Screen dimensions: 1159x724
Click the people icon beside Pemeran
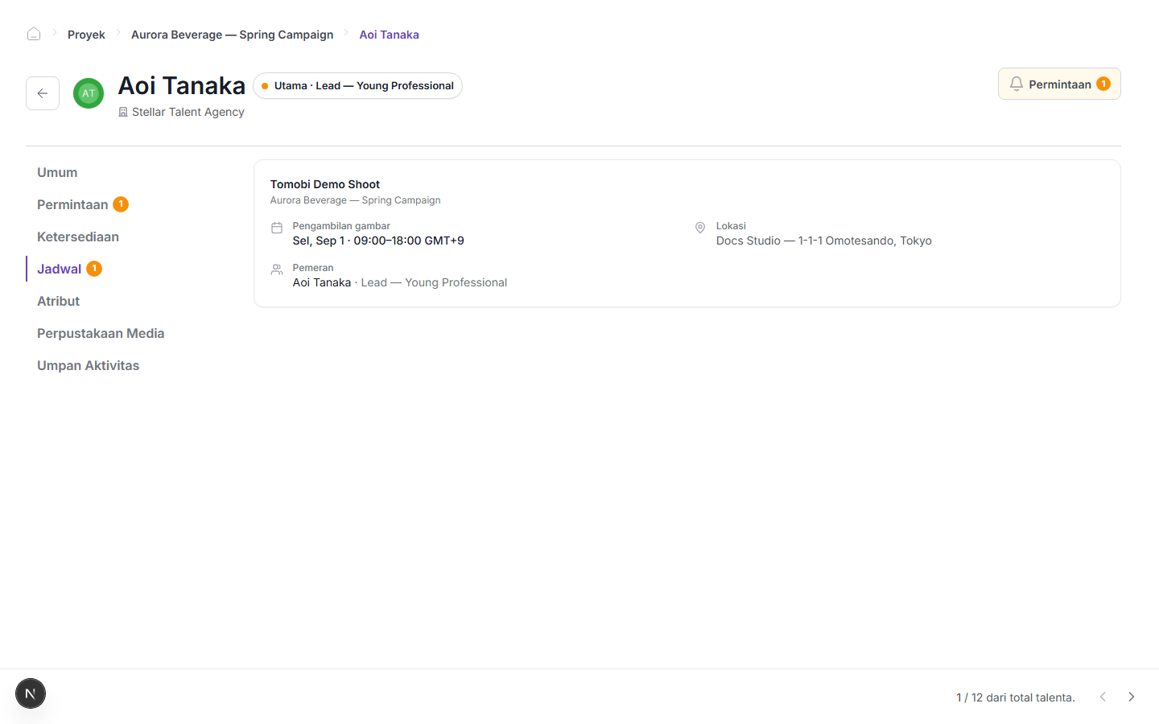277,269
